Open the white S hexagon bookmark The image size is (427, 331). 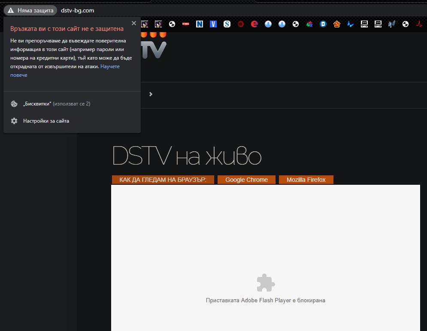coord(227,24)
